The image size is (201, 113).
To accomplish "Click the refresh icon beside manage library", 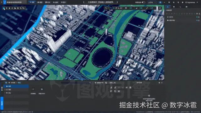I will (106, 83).
